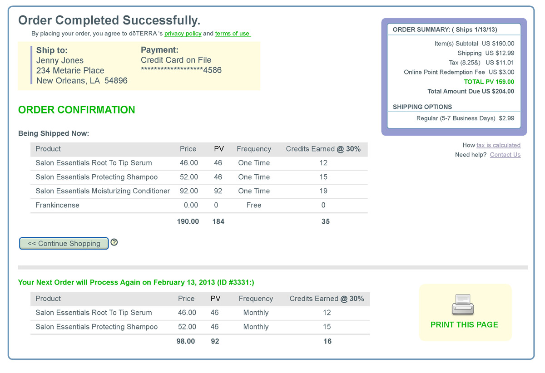Click the Continue Shopping button
This screenshot has height=373, width=545.
pyautogui.click(x=64, y=243)
